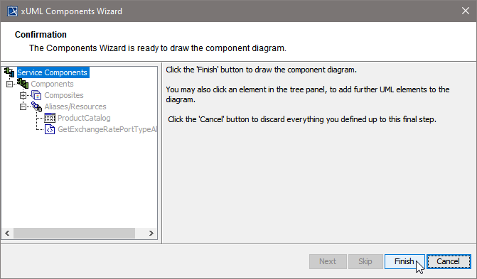This screenshot has width=477, height=279.
Task: Click the horizontal scrollbar thumb
Action: [x=74, y=233]
